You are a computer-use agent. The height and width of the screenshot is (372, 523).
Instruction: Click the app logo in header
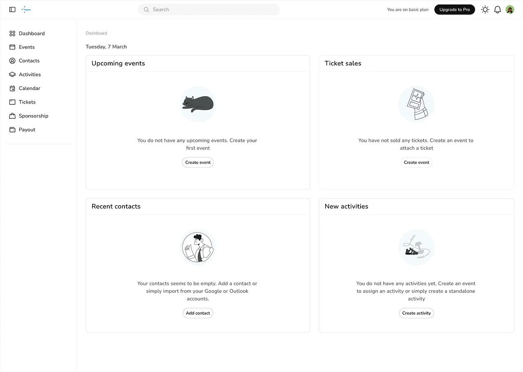click(x=26, y=9)
